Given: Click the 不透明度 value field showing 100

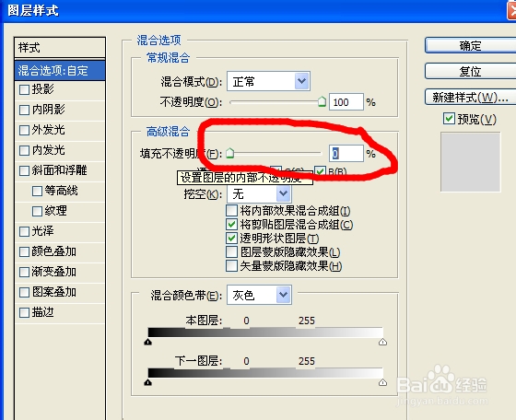Looking at the screenshot, I should coord(346,102).
